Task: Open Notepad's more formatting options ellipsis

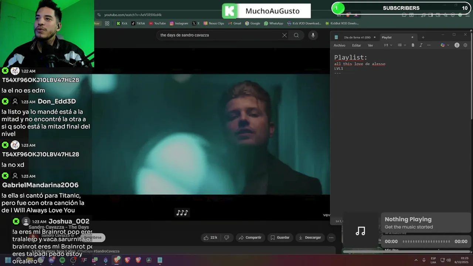Action: 429,45
